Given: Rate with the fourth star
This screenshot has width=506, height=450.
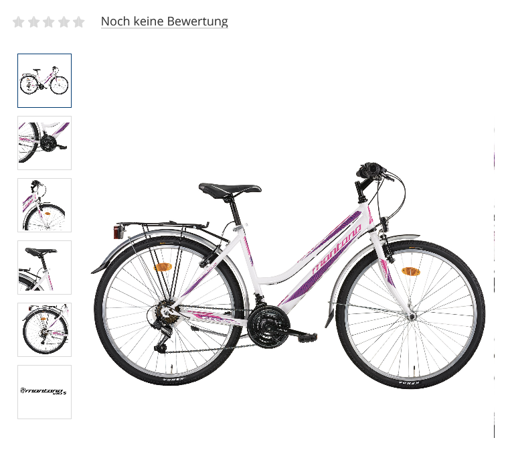Looking at the screenshot, I should [x=64, y=22].
